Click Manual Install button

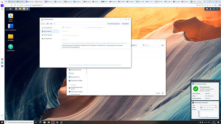click(113, 24)
